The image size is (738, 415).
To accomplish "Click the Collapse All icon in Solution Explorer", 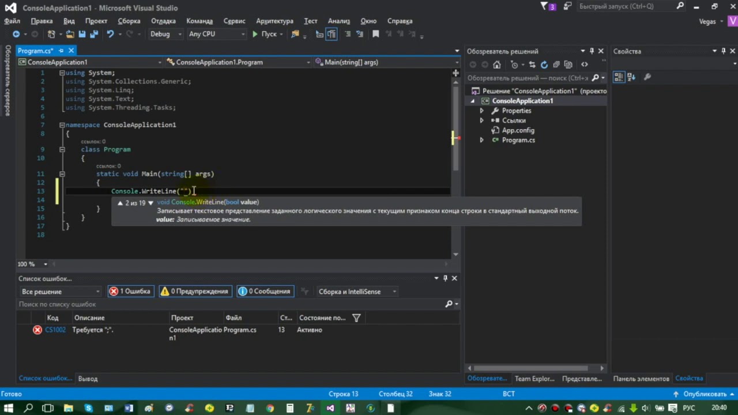I will [x=556, y=65].
